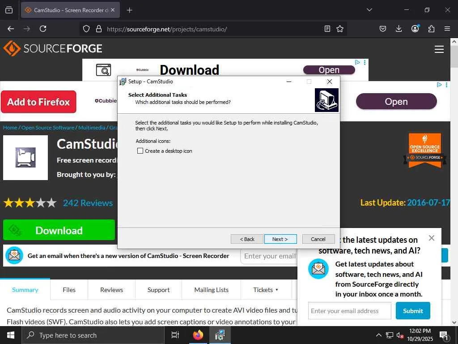
Task: Open the notification center icon
Action: pos(444,335)
